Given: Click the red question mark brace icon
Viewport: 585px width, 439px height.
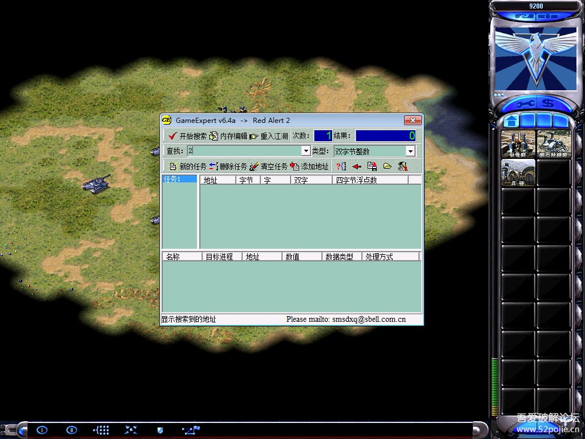Looking at the screenshot, I should 341,166.
